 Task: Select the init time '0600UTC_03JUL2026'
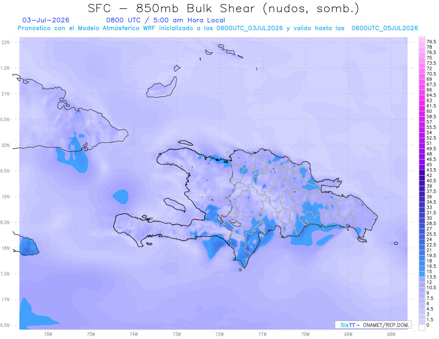point(249,28)
